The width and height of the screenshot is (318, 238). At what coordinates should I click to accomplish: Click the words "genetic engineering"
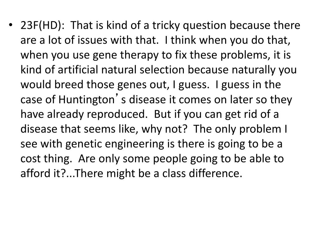pos(115,144)
